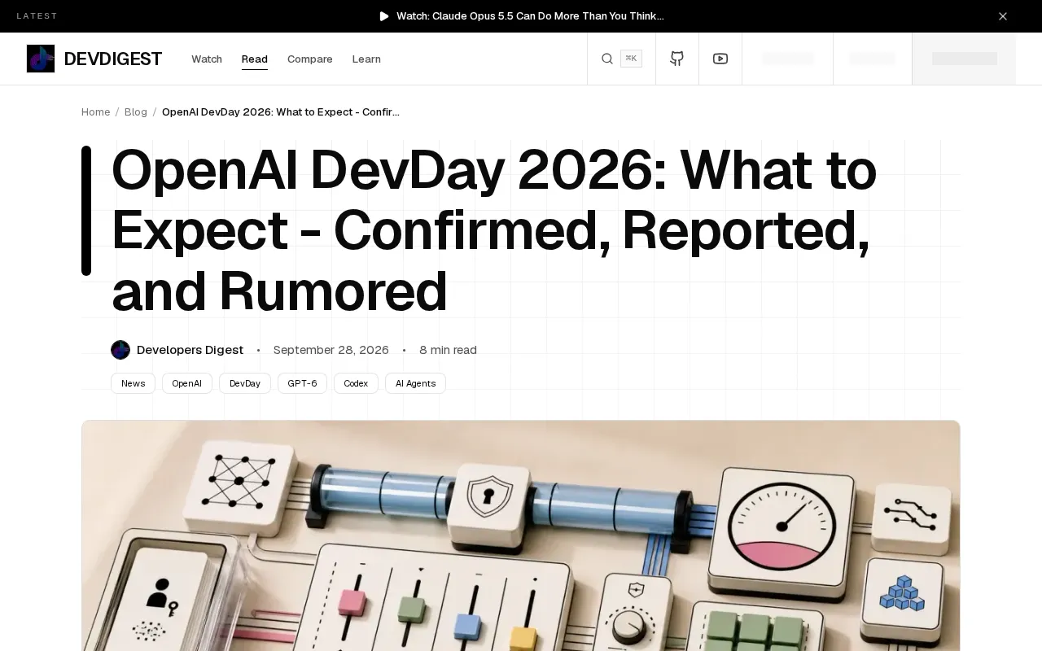The image size is (1042, 651).
Task: Open the Learn nav menu
Action: tap(366, 59)
